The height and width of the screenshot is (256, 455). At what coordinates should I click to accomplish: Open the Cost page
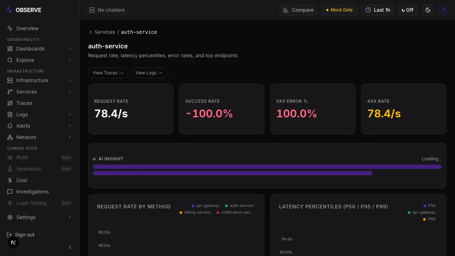coord(39,180)
